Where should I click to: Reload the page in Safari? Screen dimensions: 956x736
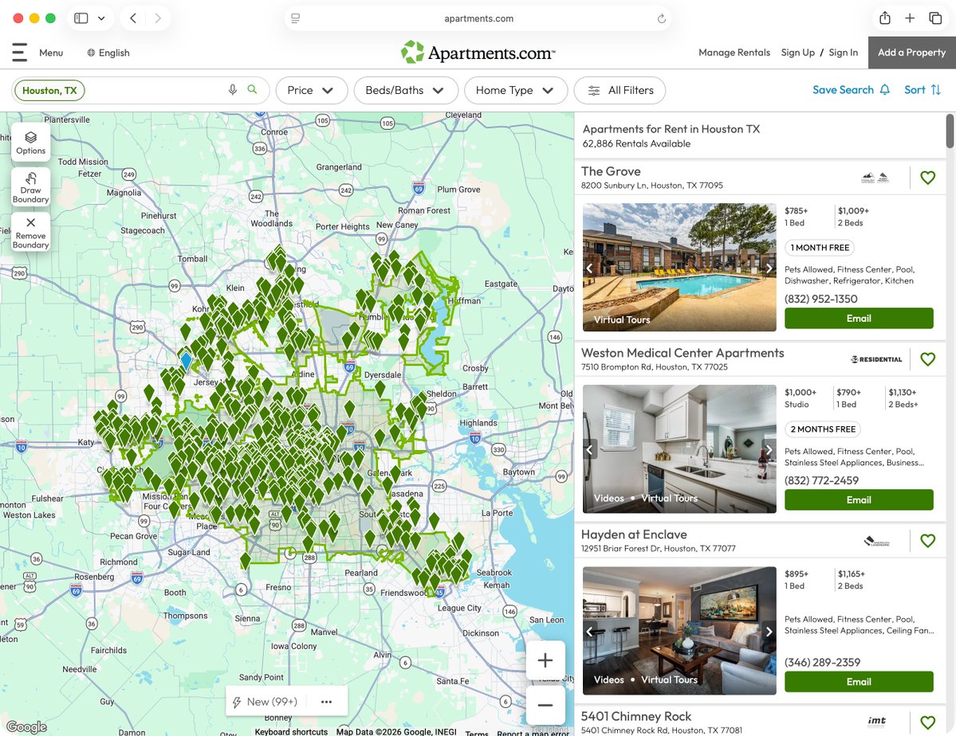click(x=661, y=19)
